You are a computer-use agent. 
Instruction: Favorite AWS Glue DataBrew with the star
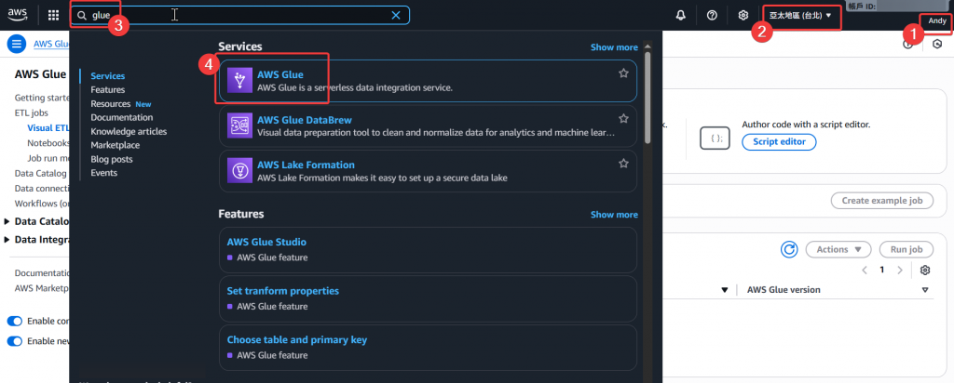[x=623, y=118]
